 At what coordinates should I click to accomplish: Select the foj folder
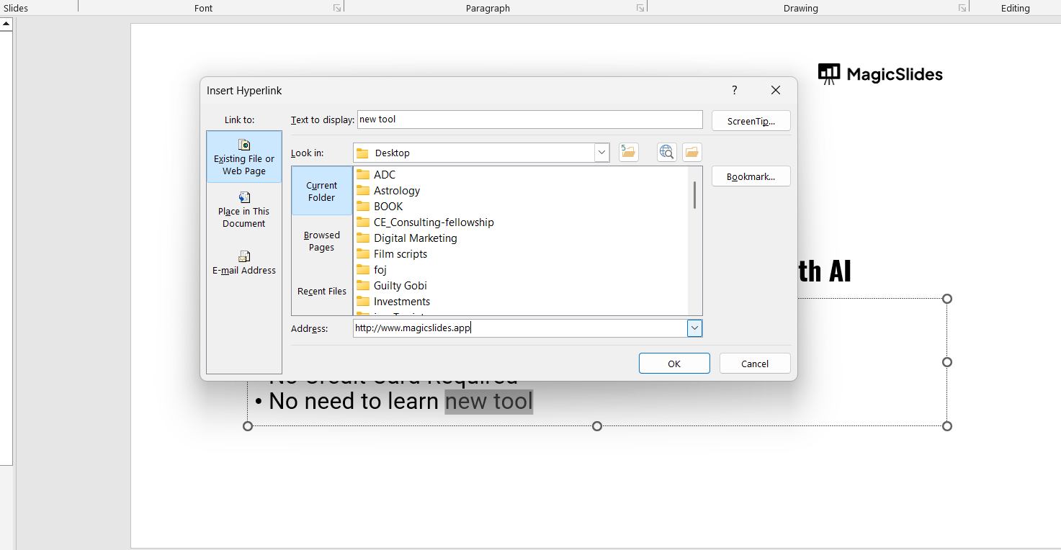pos(372,270)
